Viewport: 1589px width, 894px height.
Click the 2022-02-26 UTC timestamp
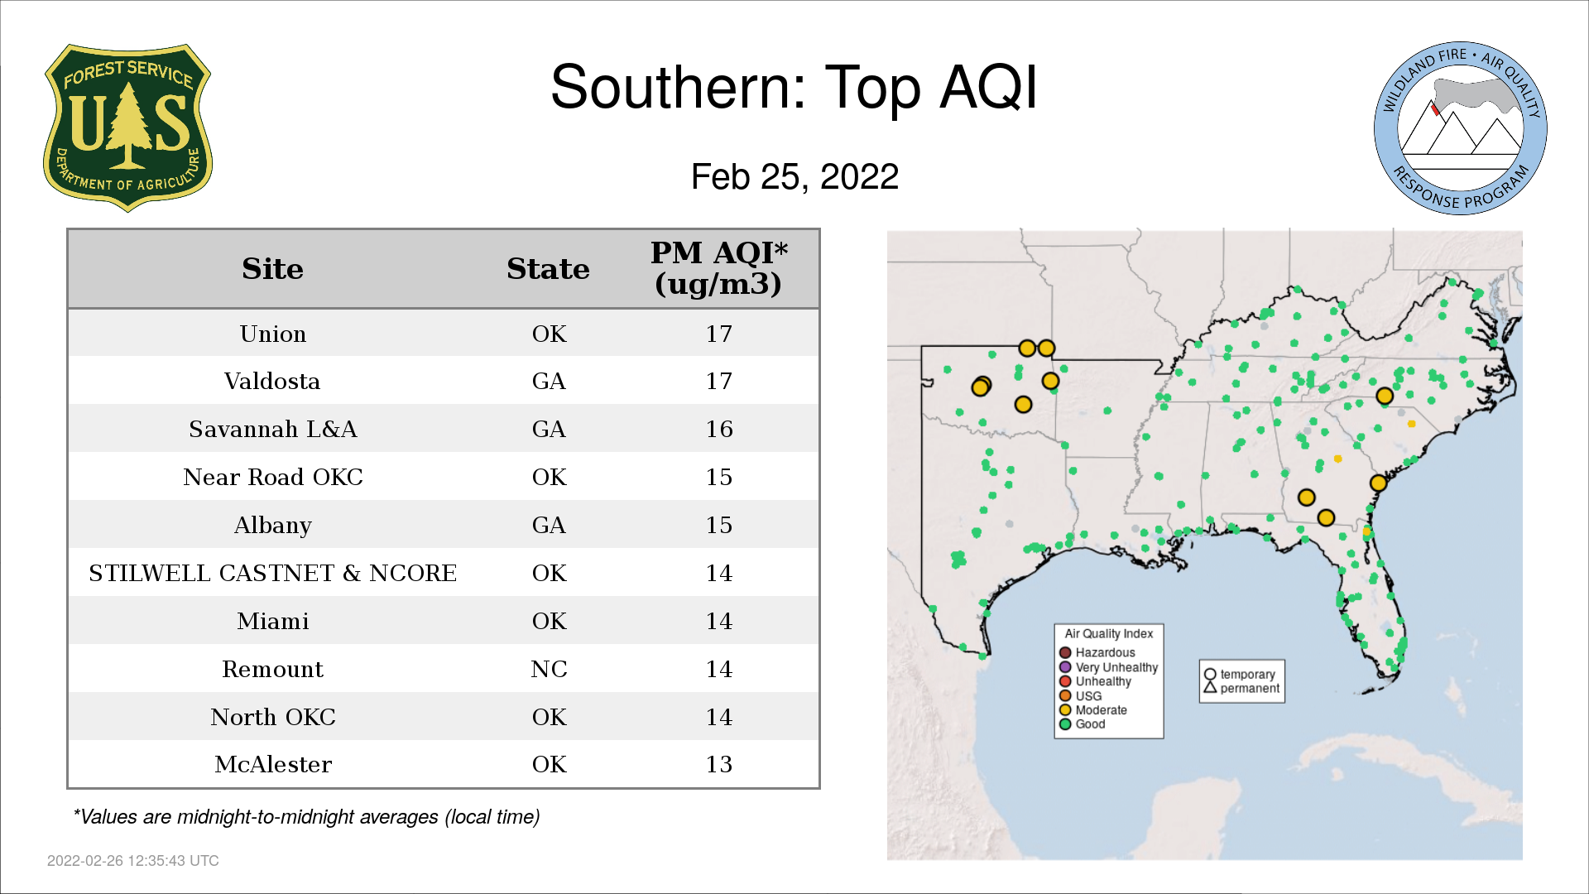(132, 861)
